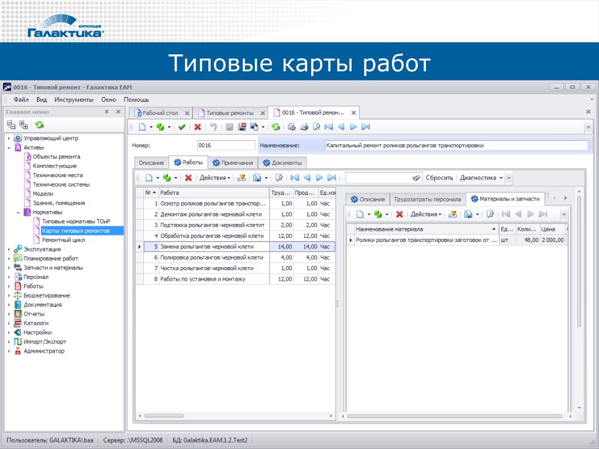Open the Трудозатраты персонала tab

point(428,199)
